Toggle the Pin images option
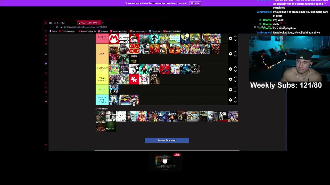Image resolution: width=330 pixels, height=185 pixels. (x=102, y=109)
